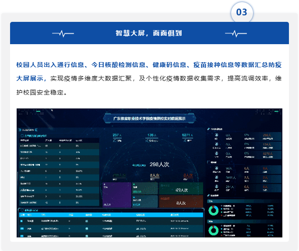Click the pencil icon on top-right panel header
The width and height of the screenshot is (299, 251).
[x=208, y=129]
